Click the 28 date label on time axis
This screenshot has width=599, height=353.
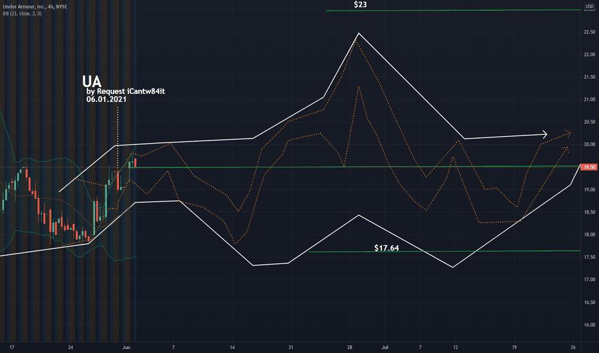click(x=350, y=347)
